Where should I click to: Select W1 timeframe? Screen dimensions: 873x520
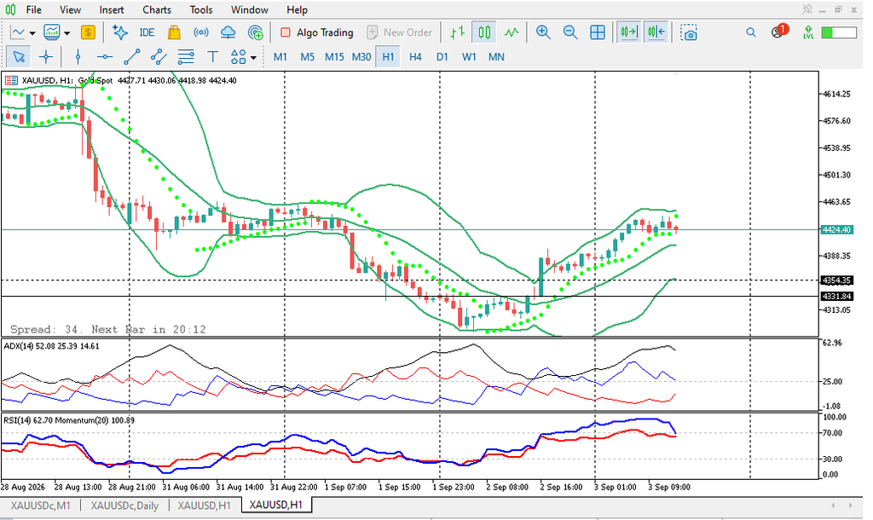point(470,57)
